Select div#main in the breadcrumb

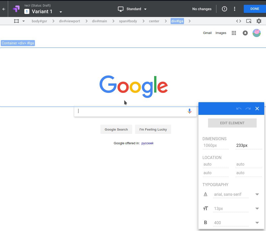99,21
